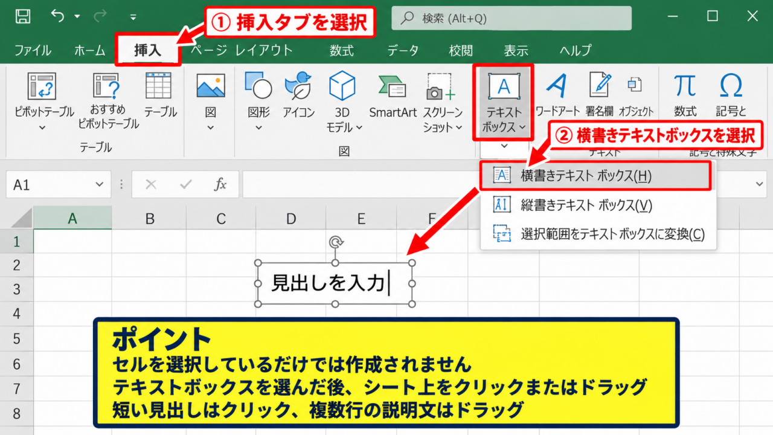Insert ワードアート from the ribbon
The image size is (773, 435).
click(557, 95)
